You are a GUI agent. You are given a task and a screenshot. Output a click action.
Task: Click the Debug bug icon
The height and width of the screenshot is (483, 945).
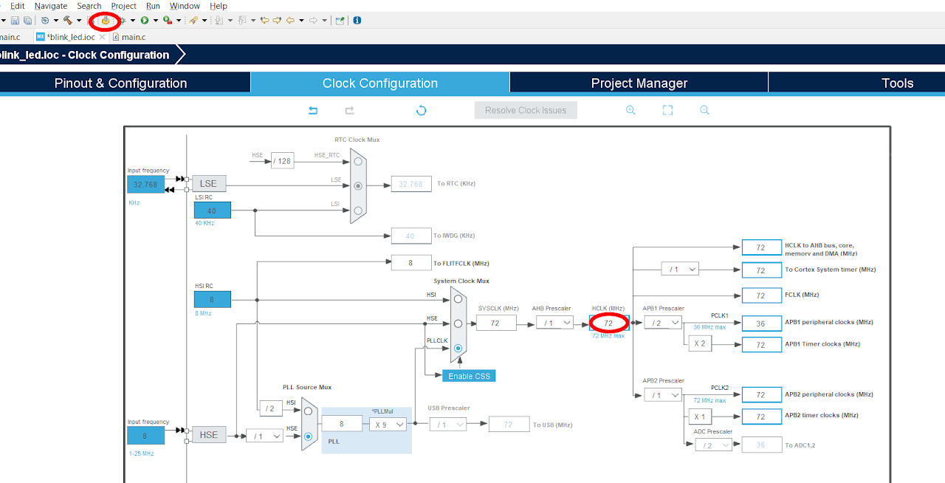pos(123,21)
